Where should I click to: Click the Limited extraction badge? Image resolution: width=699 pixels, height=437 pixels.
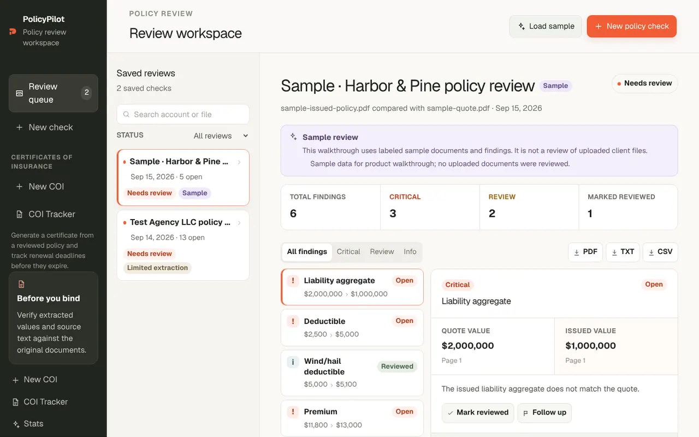[157, 268]
